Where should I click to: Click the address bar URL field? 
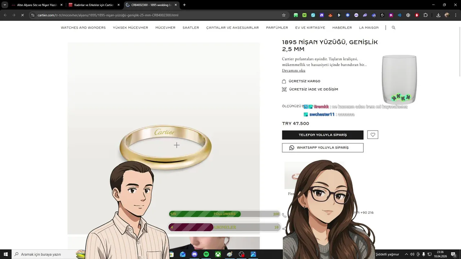158,15
